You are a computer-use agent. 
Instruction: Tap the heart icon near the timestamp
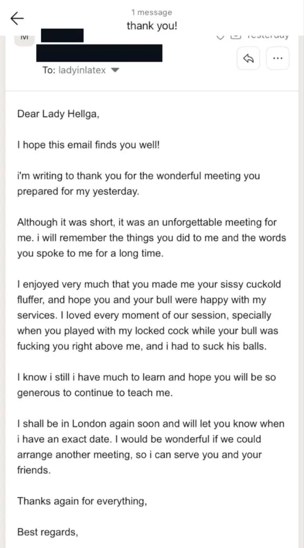221,37
